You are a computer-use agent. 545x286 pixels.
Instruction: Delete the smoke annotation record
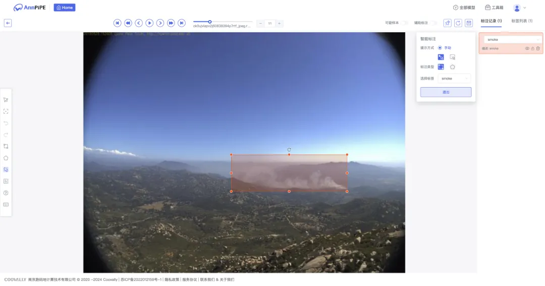pyautogui.click(x=538, y=48)
